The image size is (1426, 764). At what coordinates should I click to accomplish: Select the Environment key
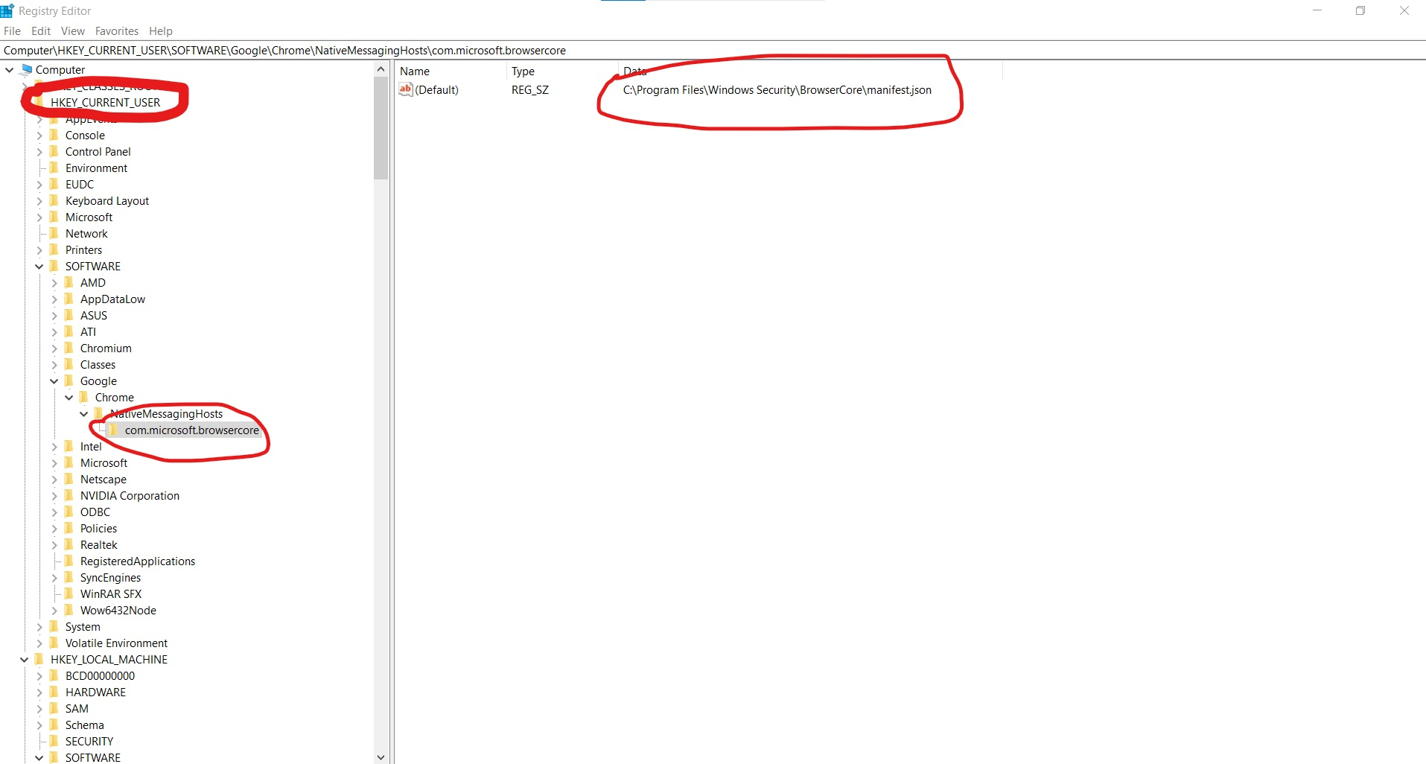point(96,168)
